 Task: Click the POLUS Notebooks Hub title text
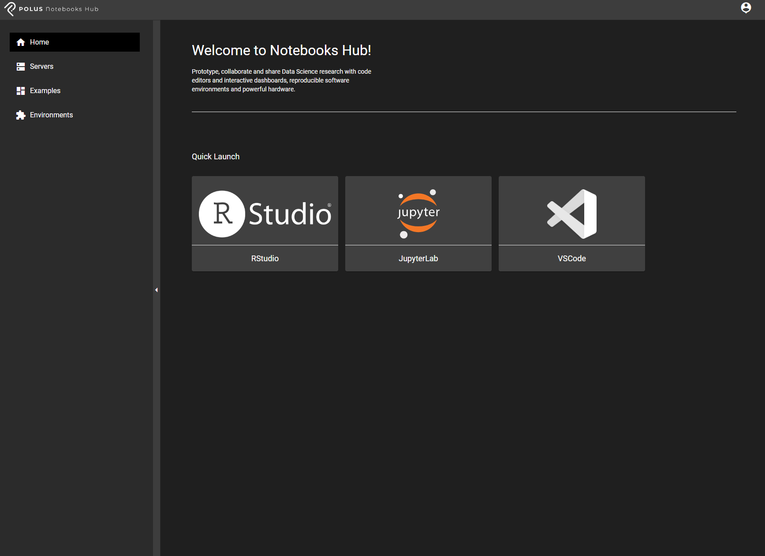59,9
